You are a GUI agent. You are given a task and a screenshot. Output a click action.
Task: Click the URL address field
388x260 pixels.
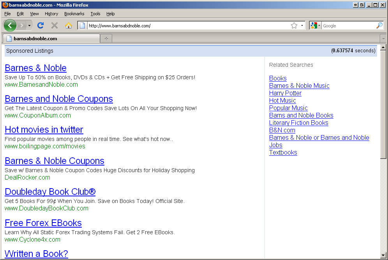click(x=188, y=25)
